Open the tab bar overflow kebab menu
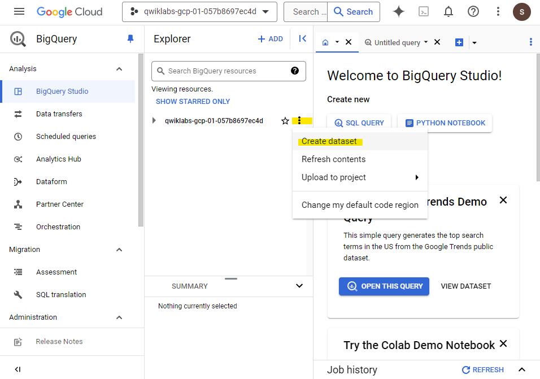540x379 pixels. (x=531, y=42)
